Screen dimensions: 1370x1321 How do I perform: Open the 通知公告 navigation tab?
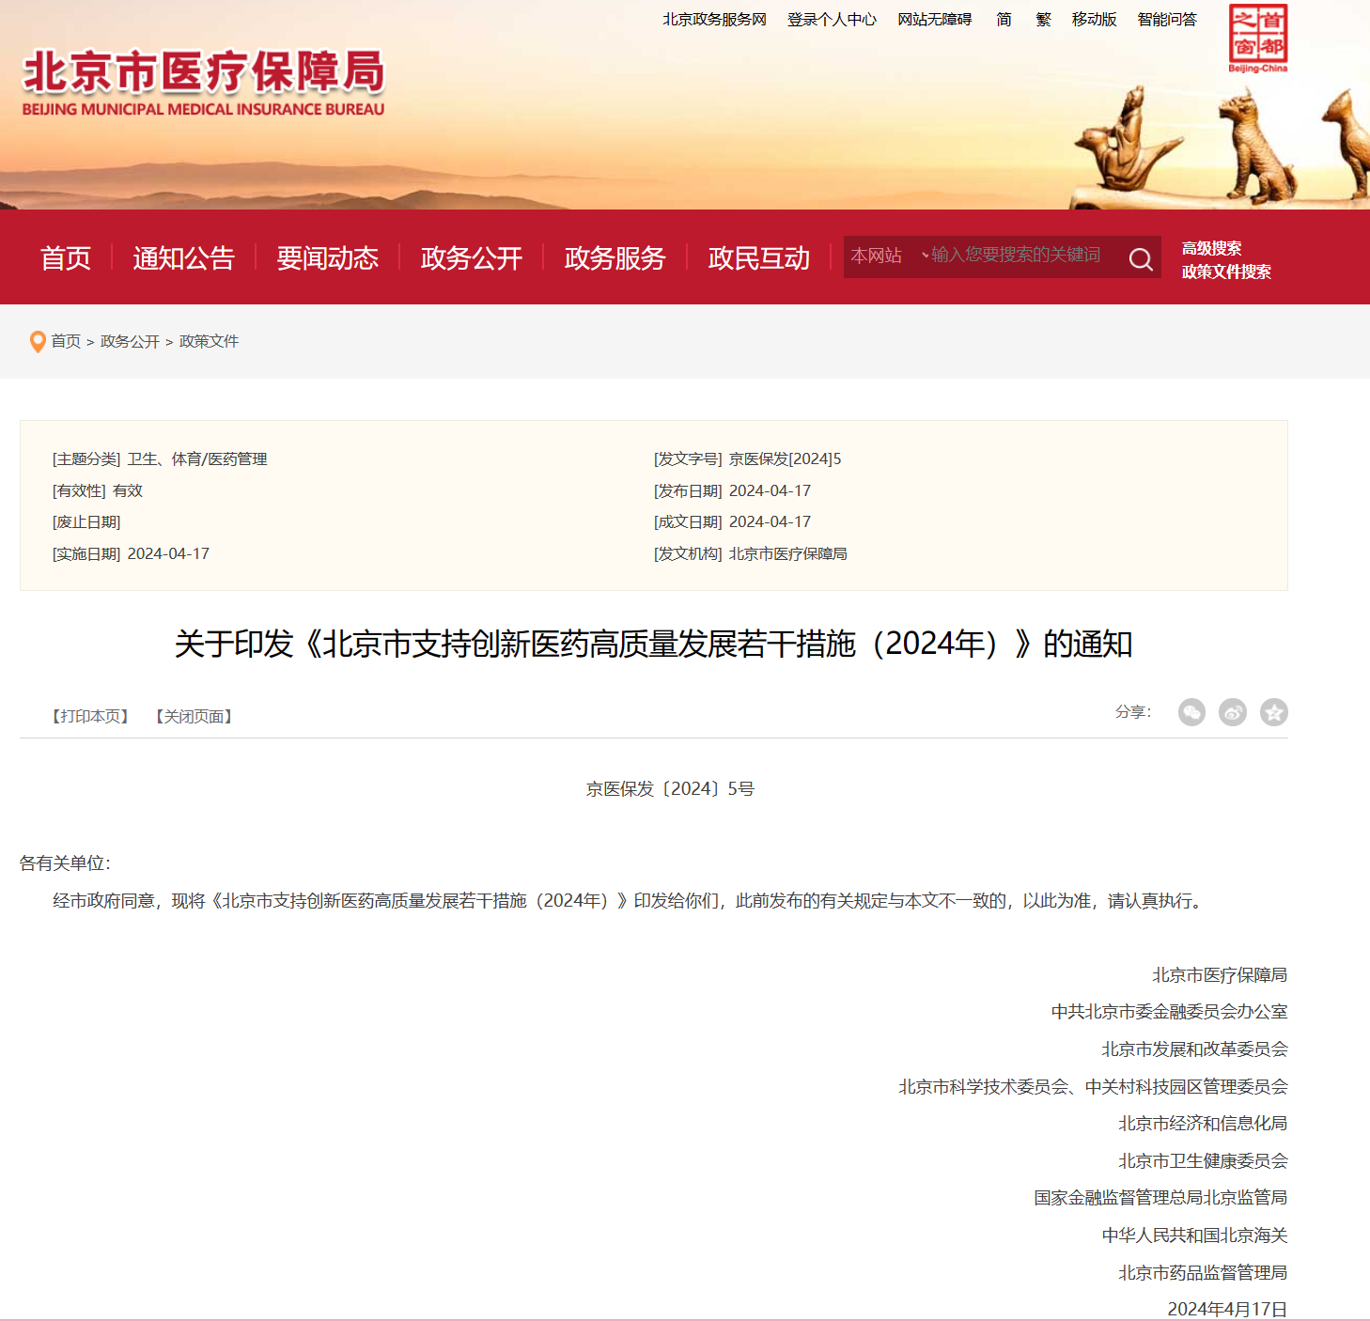click(x=183, y=257)
